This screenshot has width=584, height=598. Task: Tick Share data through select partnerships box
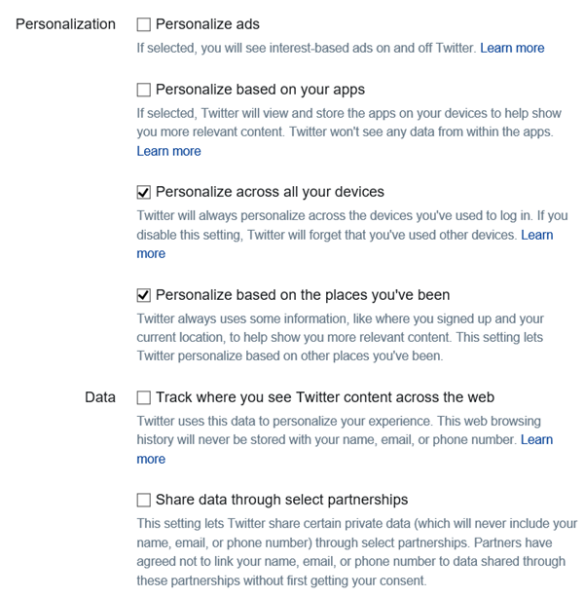(x=144, y=500)
